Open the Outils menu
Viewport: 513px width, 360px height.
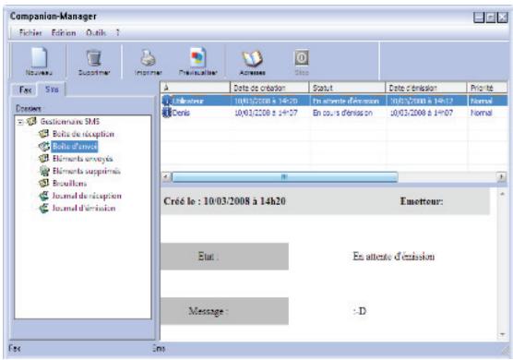(x=96, y=32)
